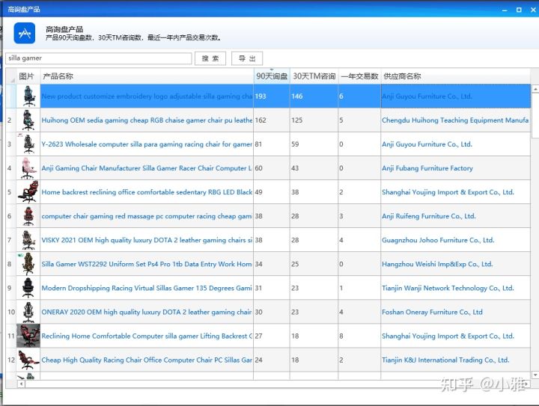Open 'Reclining Home Comfortable Computer' link
539x406 pixels.
point(147,336)
